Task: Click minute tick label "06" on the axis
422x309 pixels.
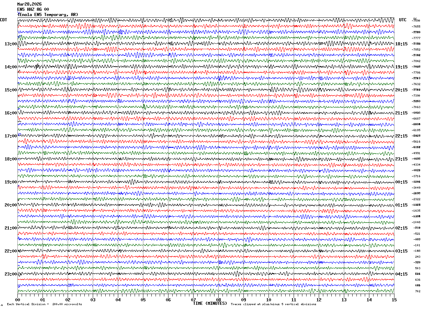Action: click(x=168, y=300)
